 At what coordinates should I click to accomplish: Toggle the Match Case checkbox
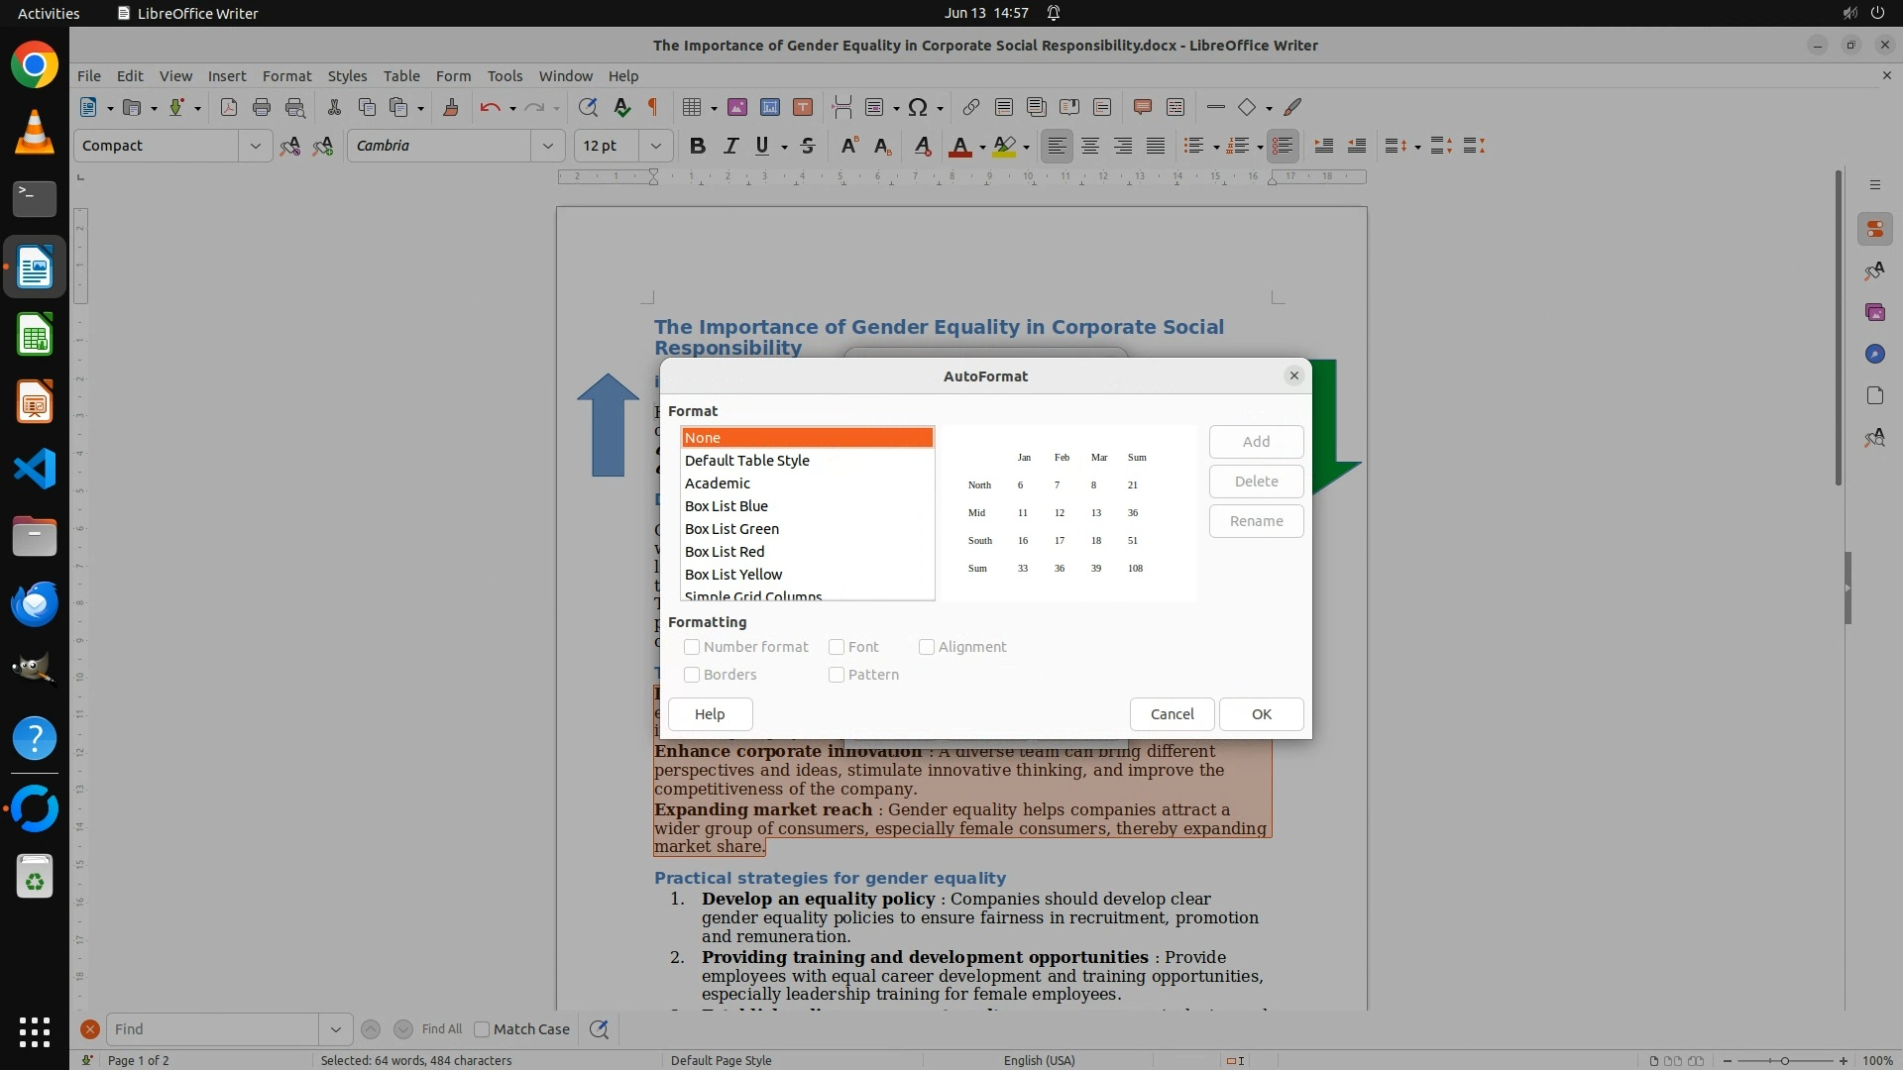[x=482, y=1029]
